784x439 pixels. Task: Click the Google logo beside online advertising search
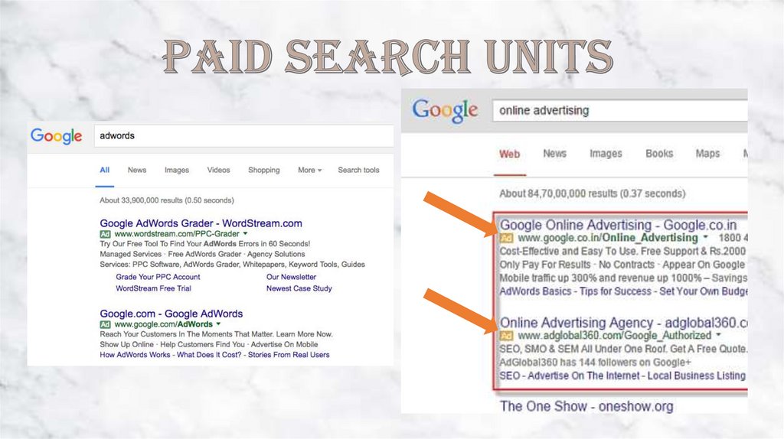(445, 110)
